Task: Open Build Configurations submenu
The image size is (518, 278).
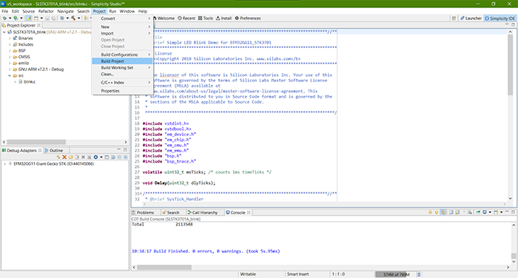Action: point(122,55)
